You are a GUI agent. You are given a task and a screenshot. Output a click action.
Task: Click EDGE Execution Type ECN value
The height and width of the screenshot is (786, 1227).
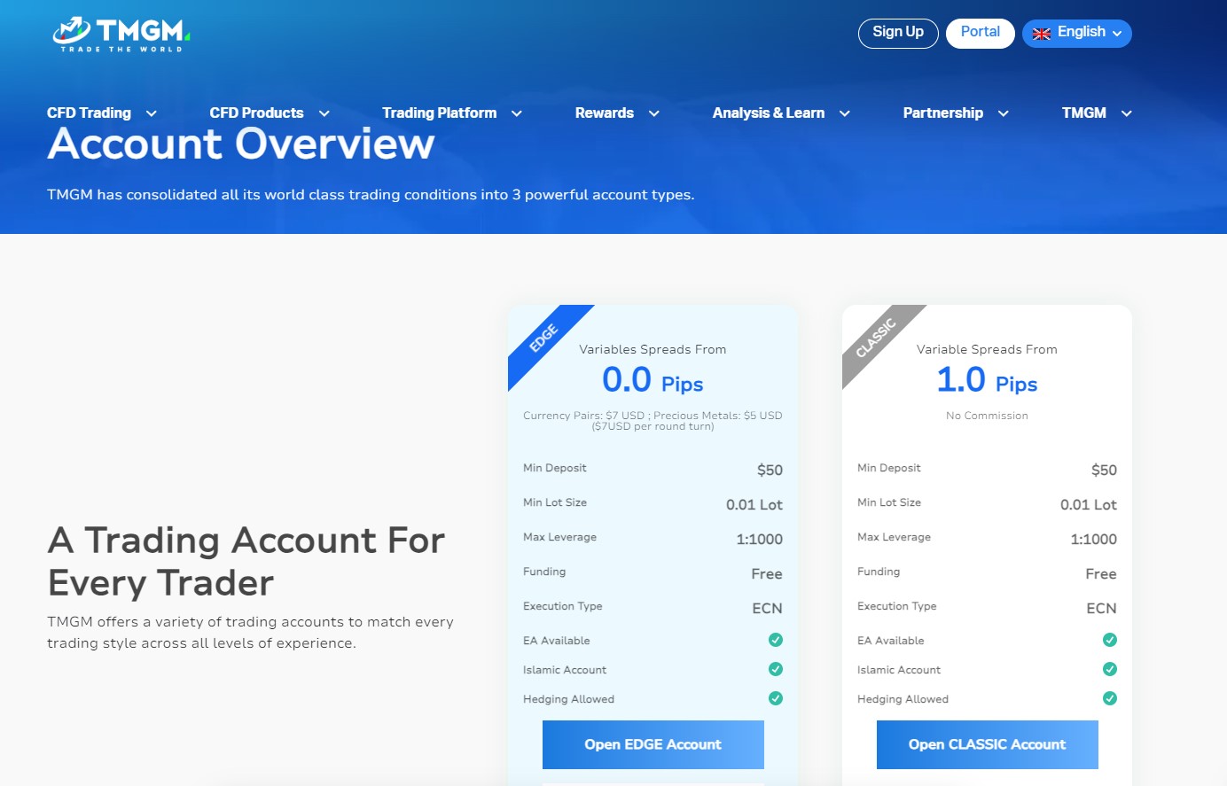click(x=768, y=609)
